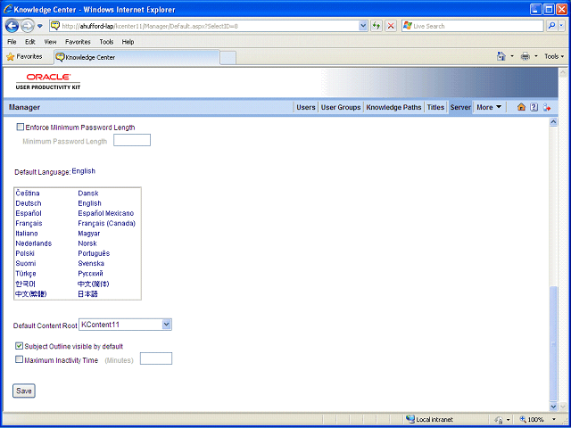The image size is (571, 428).
Task: Click the Manager help question icon
Action: 534,107
